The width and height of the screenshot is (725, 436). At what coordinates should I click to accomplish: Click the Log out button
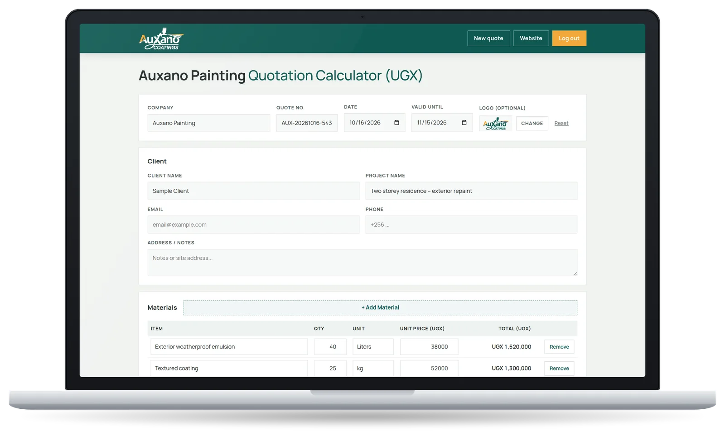click(x=569, y=38)
